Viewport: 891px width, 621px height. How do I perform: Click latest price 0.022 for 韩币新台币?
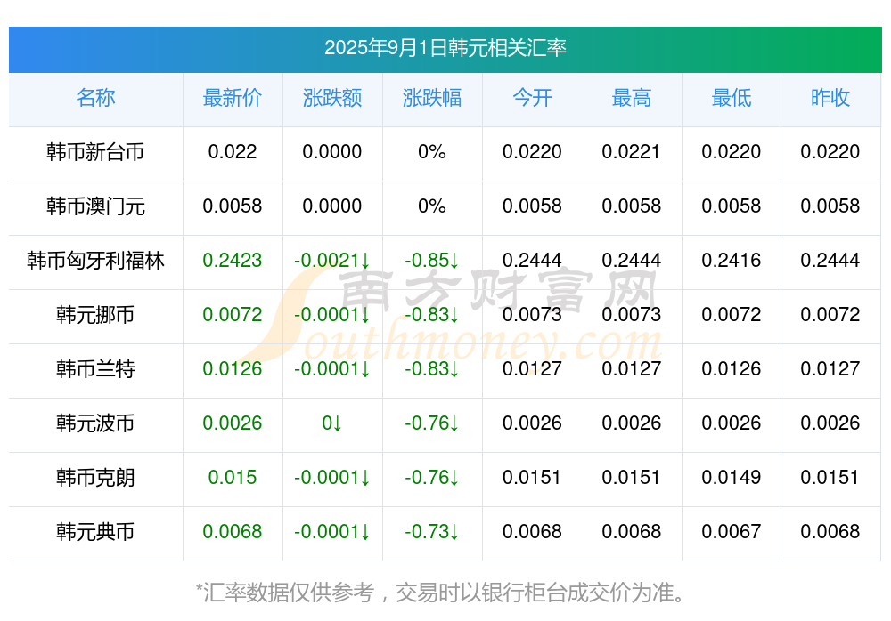[233, 152]
